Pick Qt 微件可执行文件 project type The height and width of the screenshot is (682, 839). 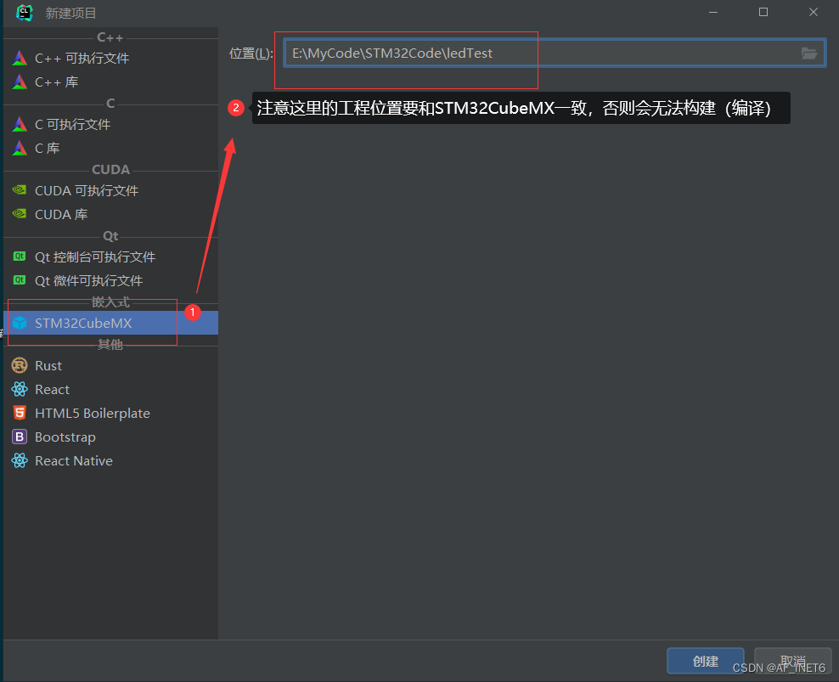point(110,280)
